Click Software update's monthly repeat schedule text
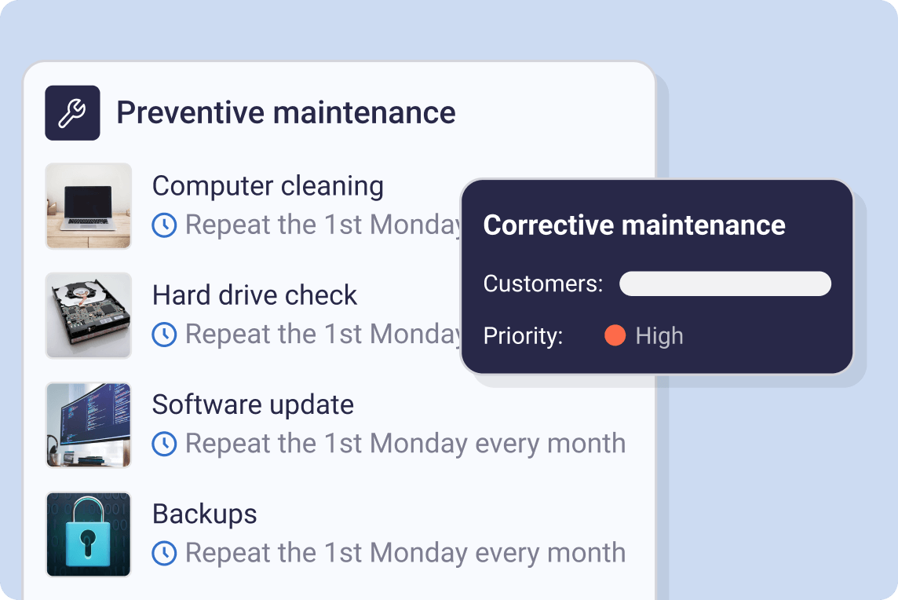The image size is (898, 600). tap(405, 444)
